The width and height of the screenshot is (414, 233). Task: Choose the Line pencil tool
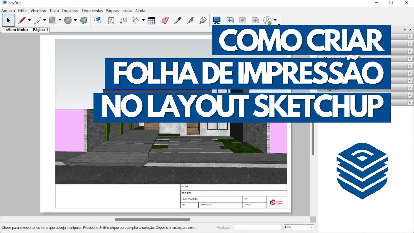click(22, 20)
